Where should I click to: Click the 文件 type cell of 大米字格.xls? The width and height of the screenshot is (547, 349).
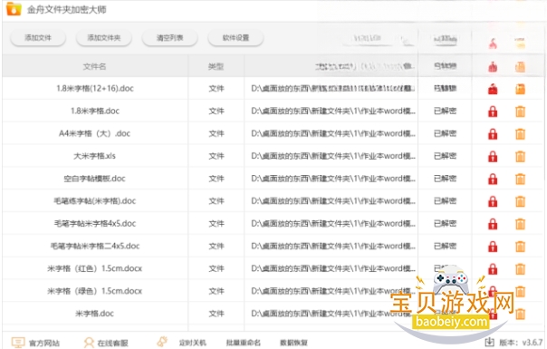point(216,156)
